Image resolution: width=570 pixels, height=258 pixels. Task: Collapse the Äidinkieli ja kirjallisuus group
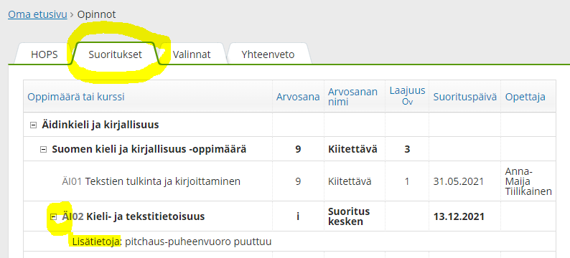33,125
